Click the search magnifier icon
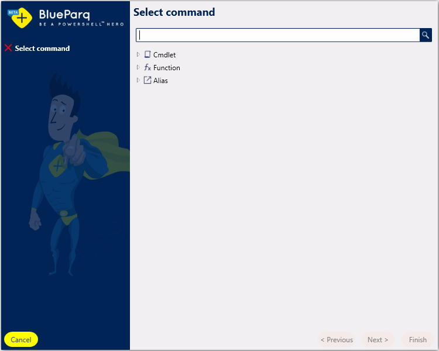The width and height of the screenshot is (439, 351). (426, 35)
